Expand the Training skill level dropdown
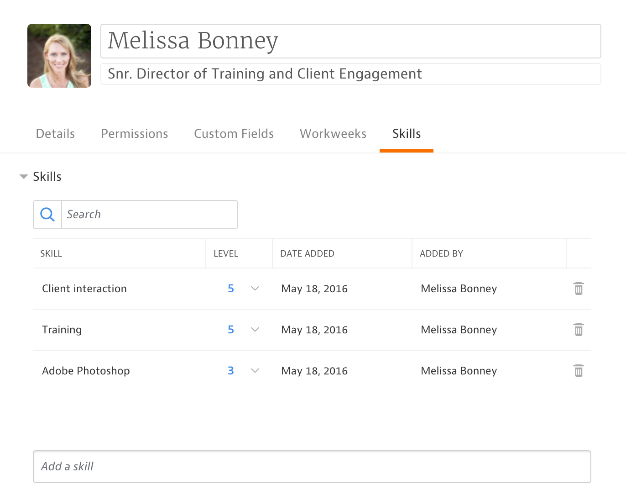The height and width of the screenshot is (495, 626). pyautogui.click(x=255, y=330)
